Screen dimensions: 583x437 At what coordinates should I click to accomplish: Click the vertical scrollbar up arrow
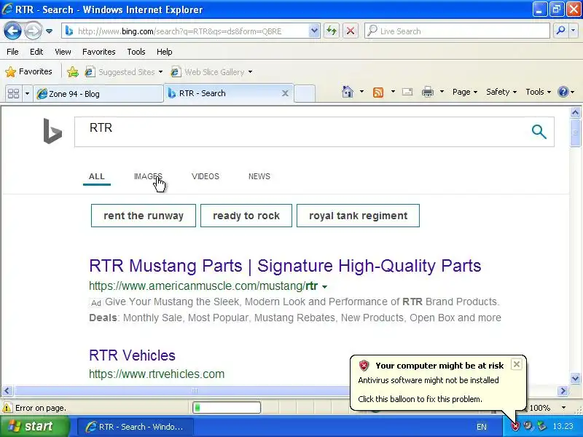tap(575, 112)
